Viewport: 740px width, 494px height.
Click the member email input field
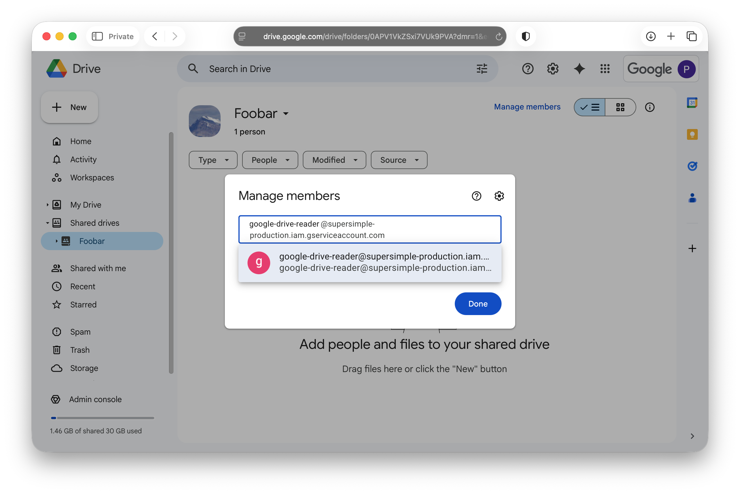pyautogui.click(x=370, y=229)
